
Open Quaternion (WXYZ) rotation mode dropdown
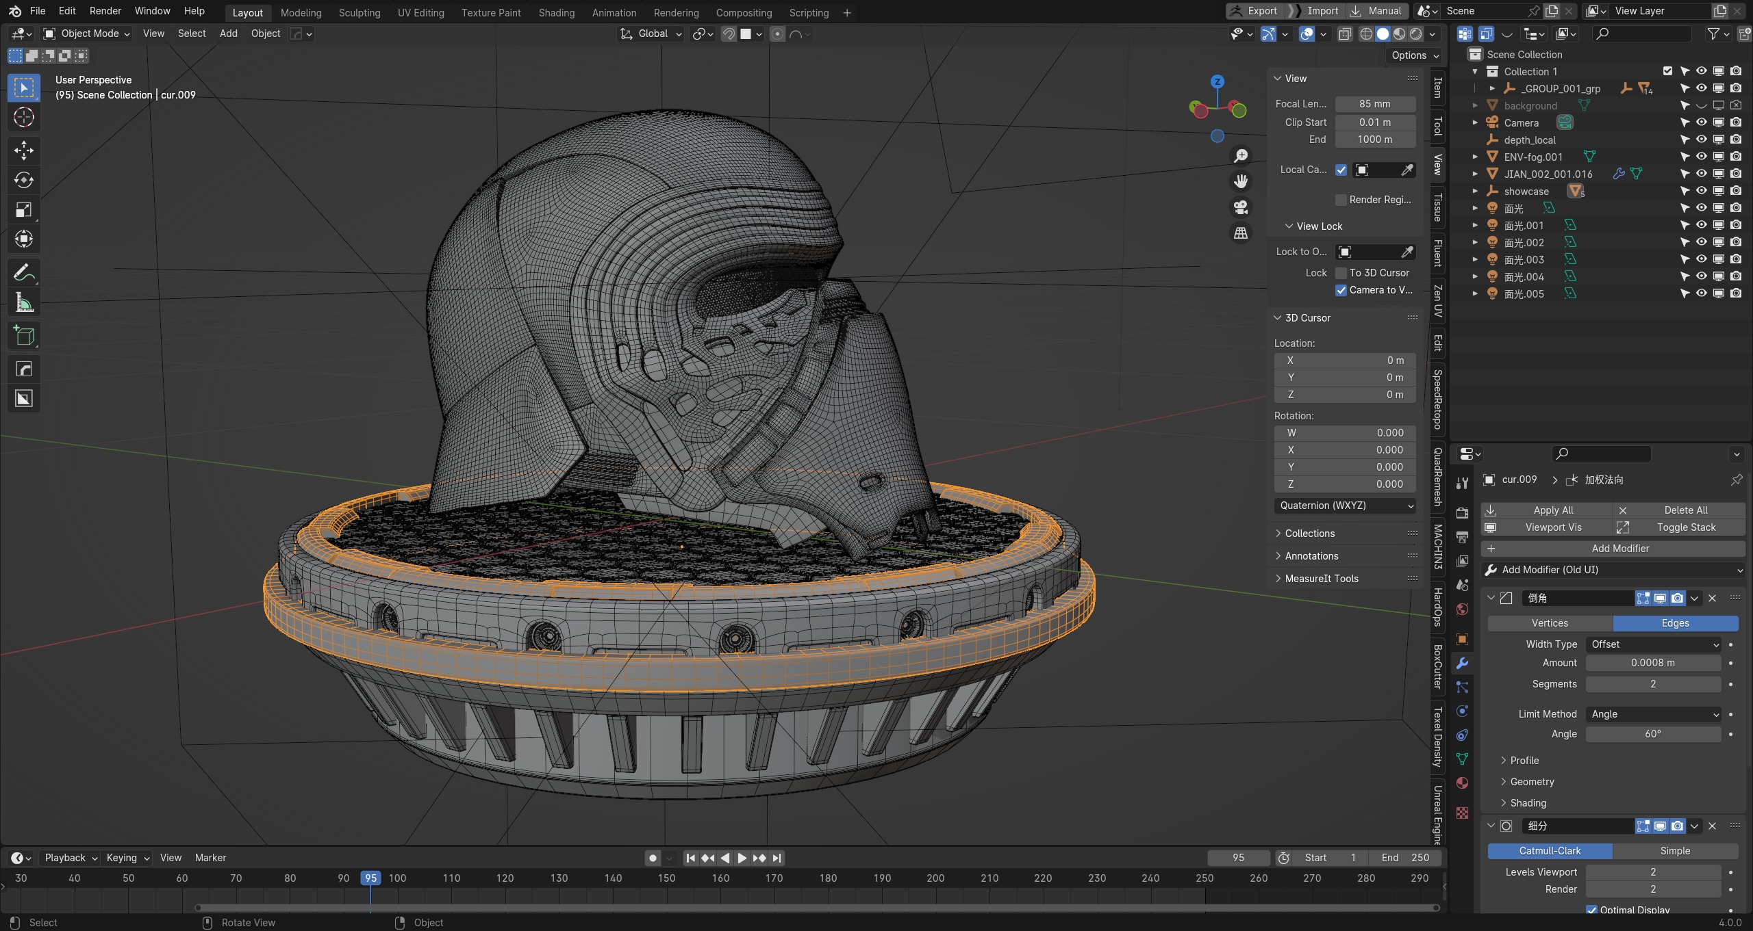(x=1345, y=506)
